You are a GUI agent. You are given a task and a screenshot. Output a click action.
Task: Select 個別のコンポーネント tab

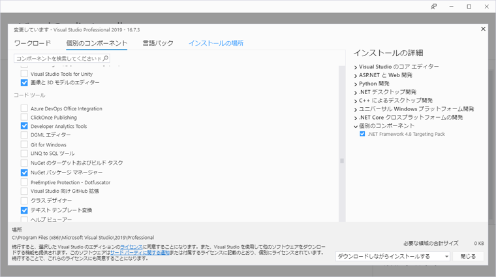point(97,43)
